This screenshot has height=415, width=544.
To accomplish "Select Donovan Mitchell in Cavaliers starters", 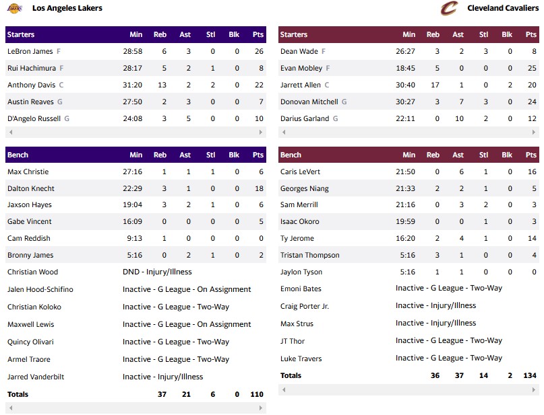I will pyautogui.click(x=309, y=102).
